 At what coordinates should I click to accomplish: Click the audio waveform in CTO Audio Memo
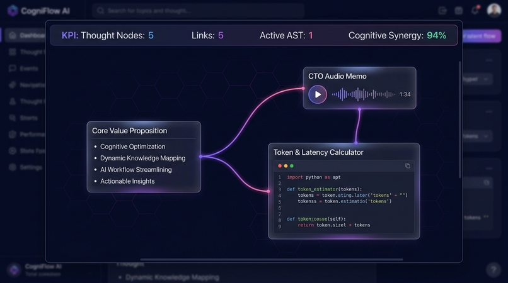tap(364, 94)
